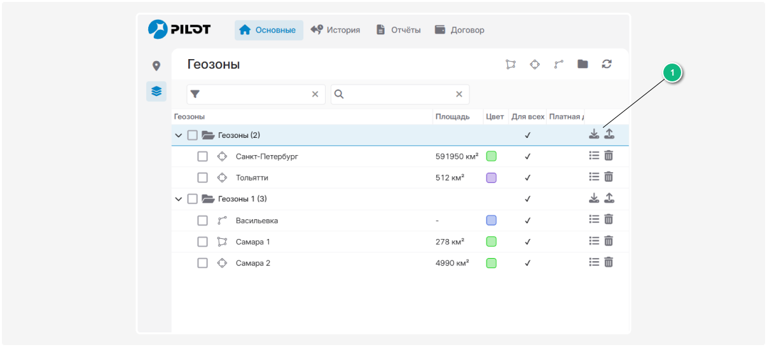
Task: Check the Геозоны (2) folder checkbox
Action: [x=193, y=135]
